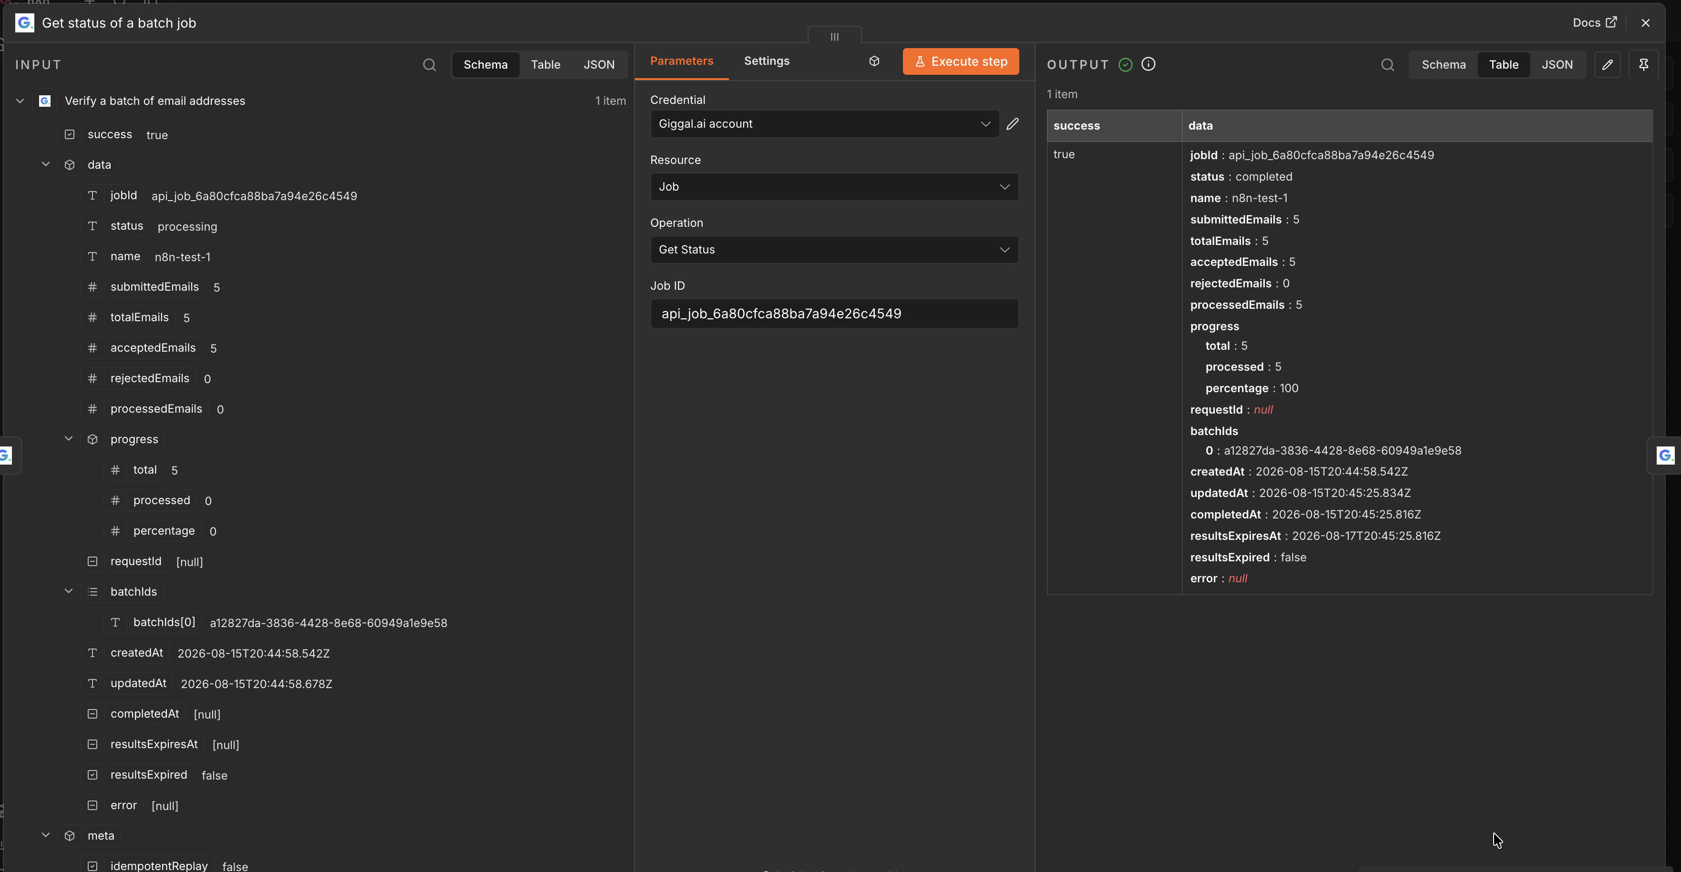Open the output panel search icon

click(1387, 65)
